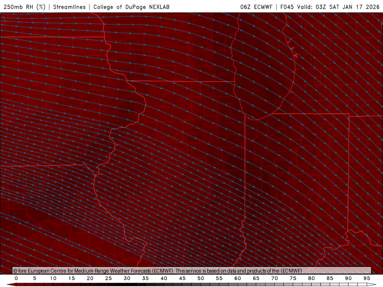Viewport: 383px width, 287px height.
Task: Click the "55" colorbar scale label
Action: [x=219, y=278]
